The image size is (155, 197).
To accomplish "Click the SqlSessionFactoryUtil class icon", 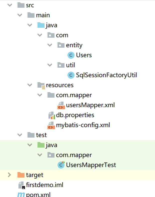I will pyautogui.click(x=71, y=75).
